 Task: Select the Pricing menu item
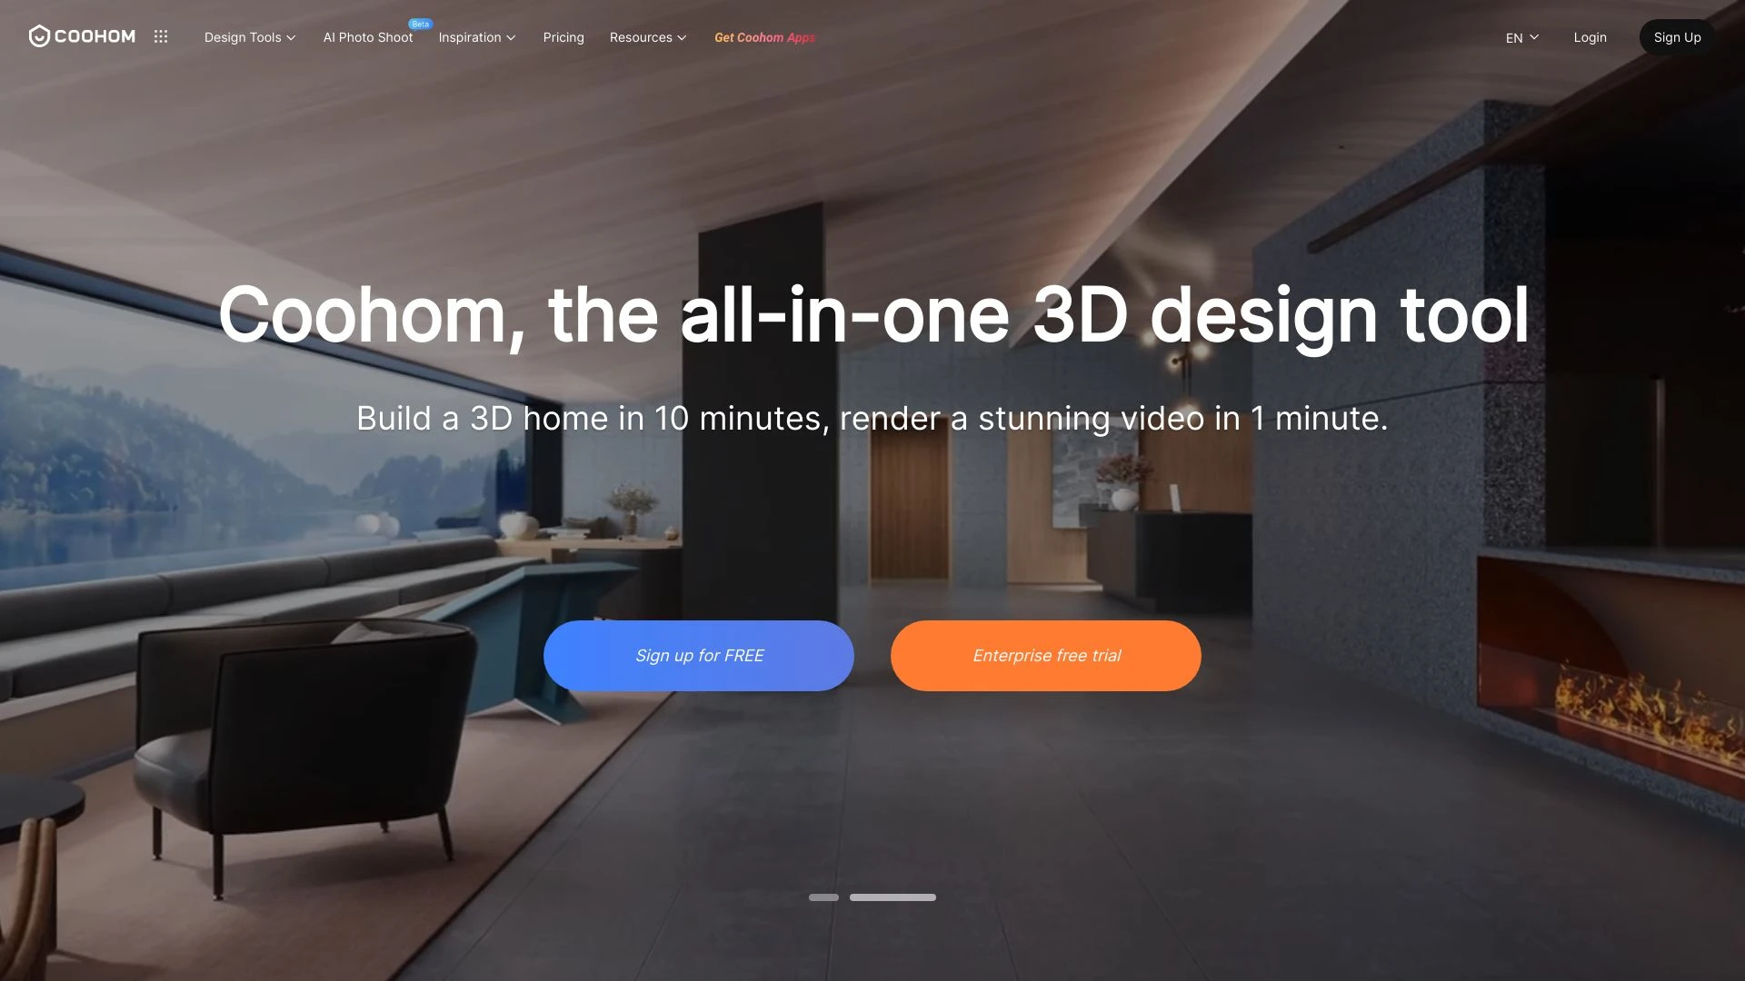563,36
